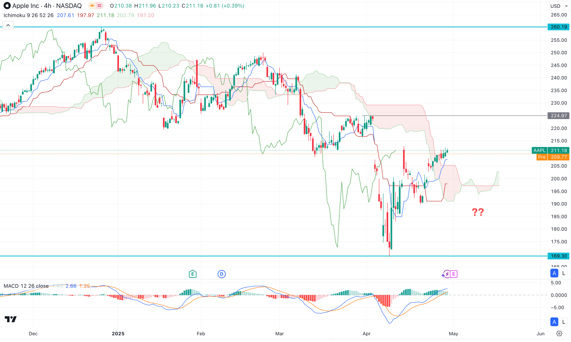Toggle auto scale A on the MACD pane

tap(554, 322)
